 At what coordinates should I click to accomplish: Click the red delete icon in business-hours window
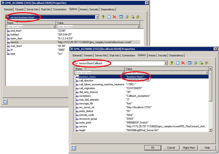point(114,17)
